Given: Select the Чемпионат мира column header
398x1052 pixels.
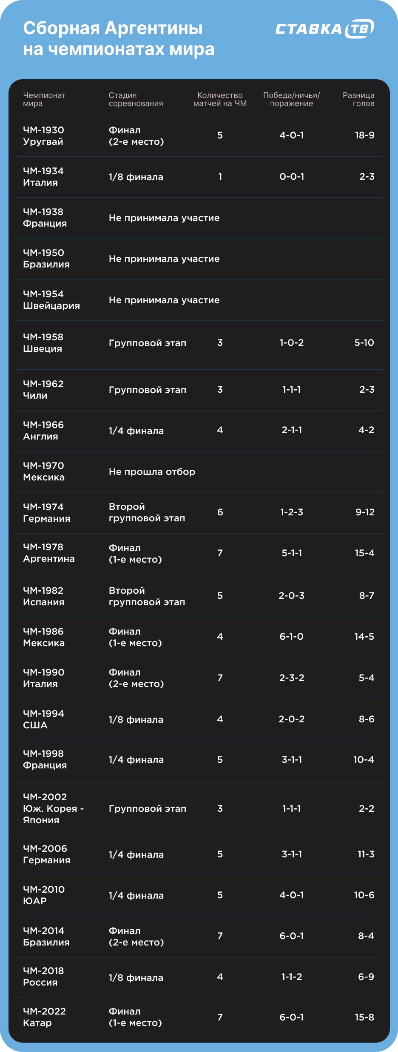Looking at the screenshot, I should pyautogui.click(x=44, y=99).
